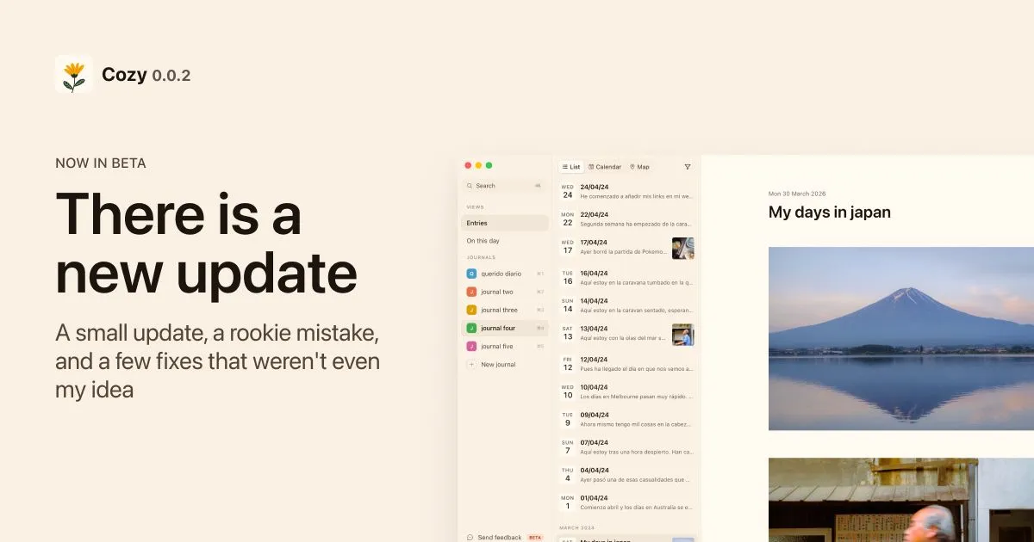Select Entries in the Views section
Screen dimensions: 1034x542
point(504,223)
